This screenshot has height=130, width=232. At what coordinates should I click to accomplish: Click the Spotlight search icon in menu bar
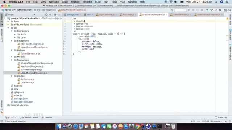point(216,2)
